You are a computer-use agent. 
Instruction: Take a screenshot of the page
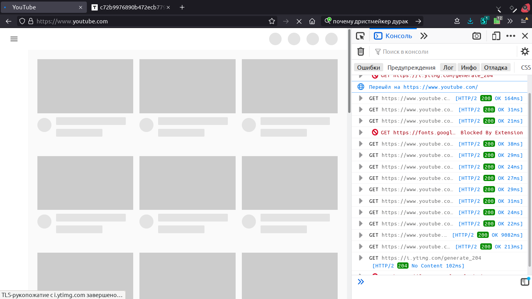point(477,36)
